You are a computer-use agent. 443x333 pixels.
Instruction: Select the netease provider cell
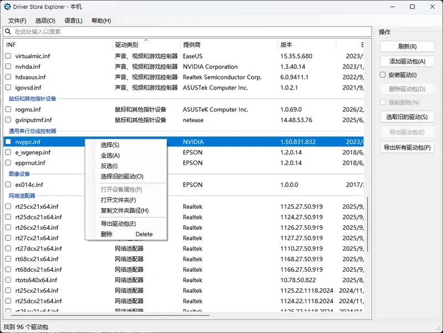(x=193, y=120)
